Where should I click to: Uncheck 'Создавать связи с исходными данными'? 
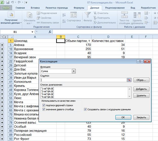tap(85, 109)
